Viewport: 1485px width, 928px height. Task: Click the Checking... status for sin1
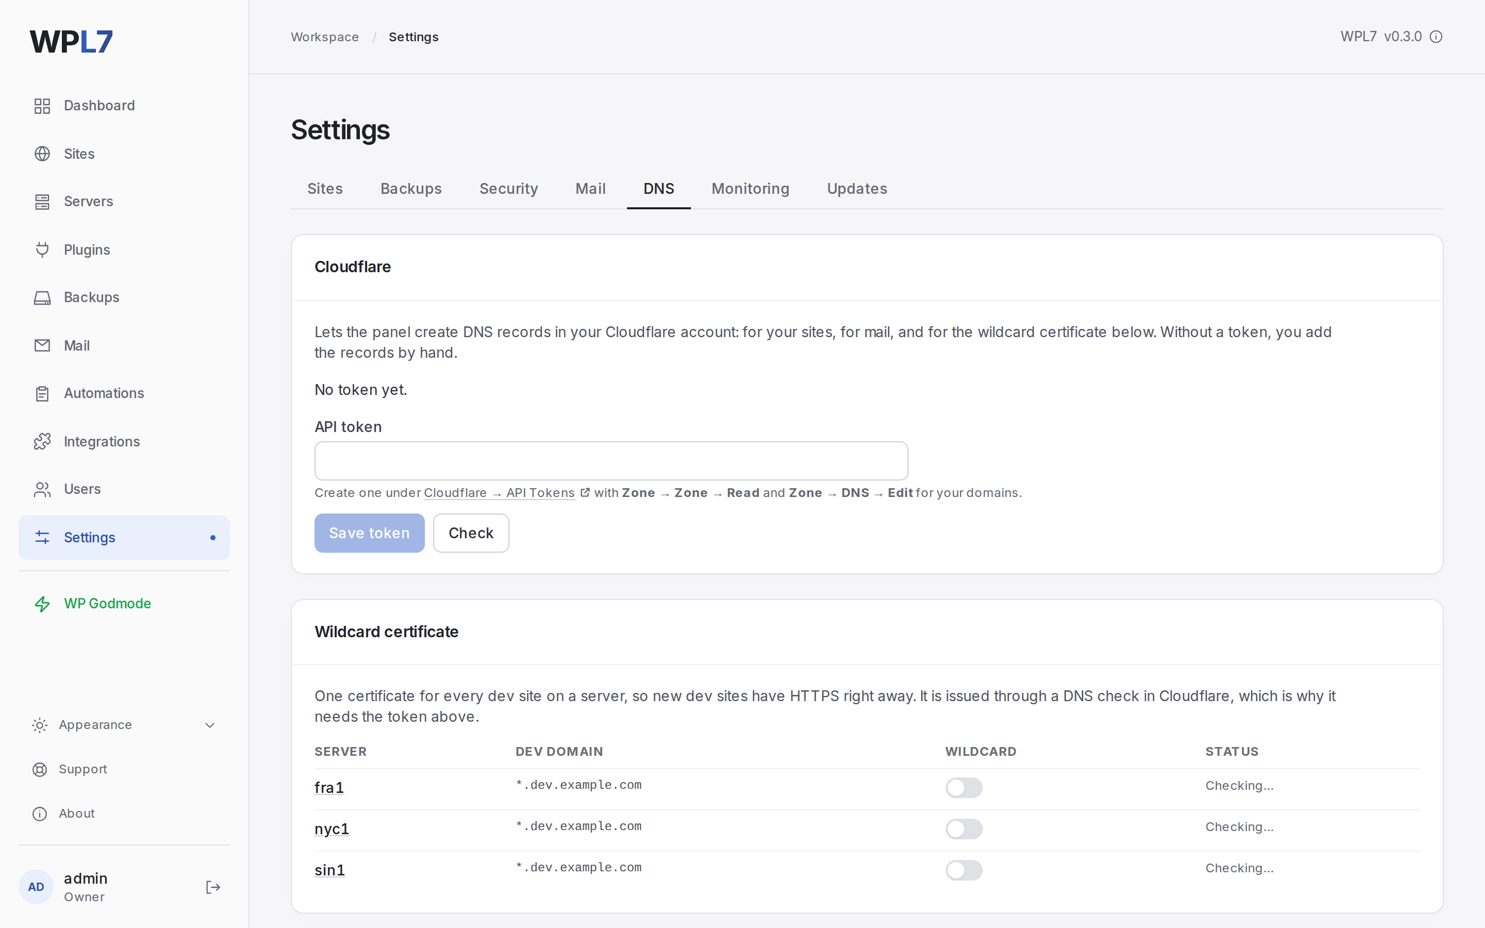click(x=1239, y=868)
